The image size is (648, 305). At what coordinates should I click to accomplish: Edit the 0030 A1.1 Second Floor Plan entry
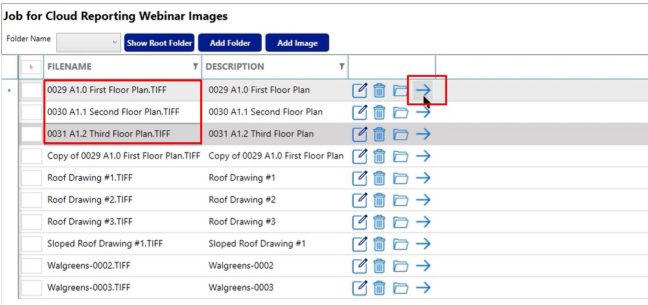point(360,112)
